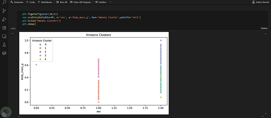271x118 pixels.
Task: Click the package cube icon in sidebar
Action: click(4, 53)
